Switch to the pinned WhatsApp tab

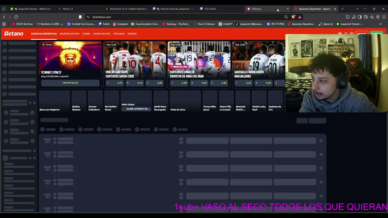(x=4, y=9)
